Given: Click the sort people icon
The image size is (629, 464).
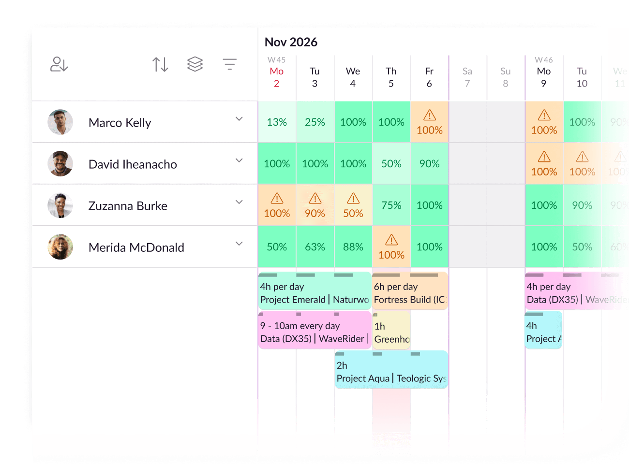Looking at the screenshot, I should [59, 64].
